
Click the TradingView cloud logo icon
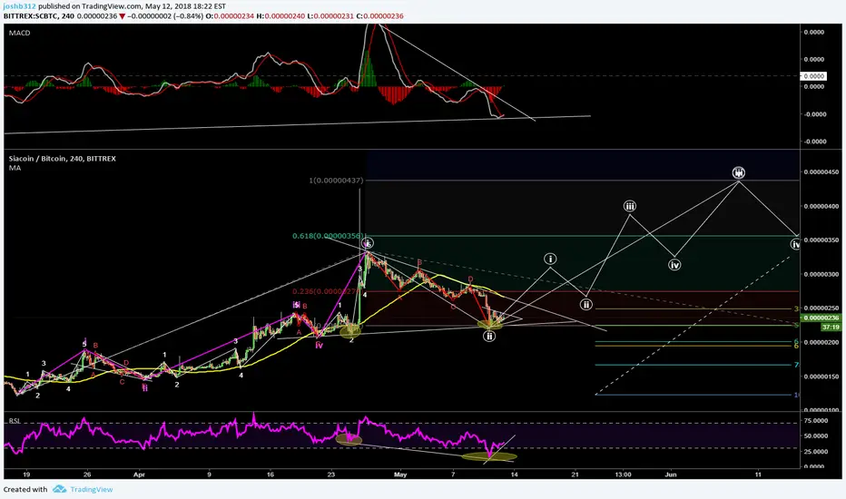[59, 489]
